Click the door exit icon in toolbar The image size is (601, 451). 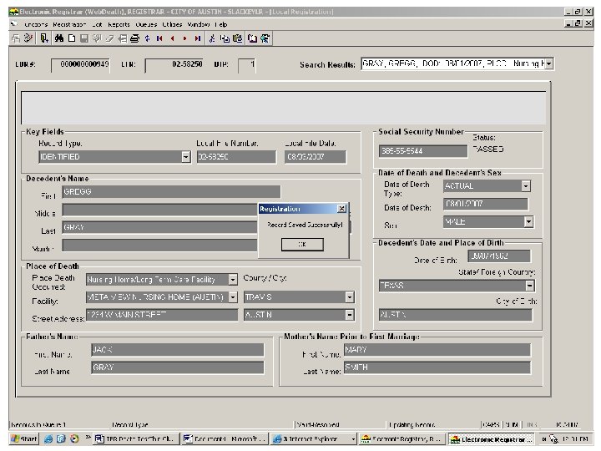coord(44,38)
